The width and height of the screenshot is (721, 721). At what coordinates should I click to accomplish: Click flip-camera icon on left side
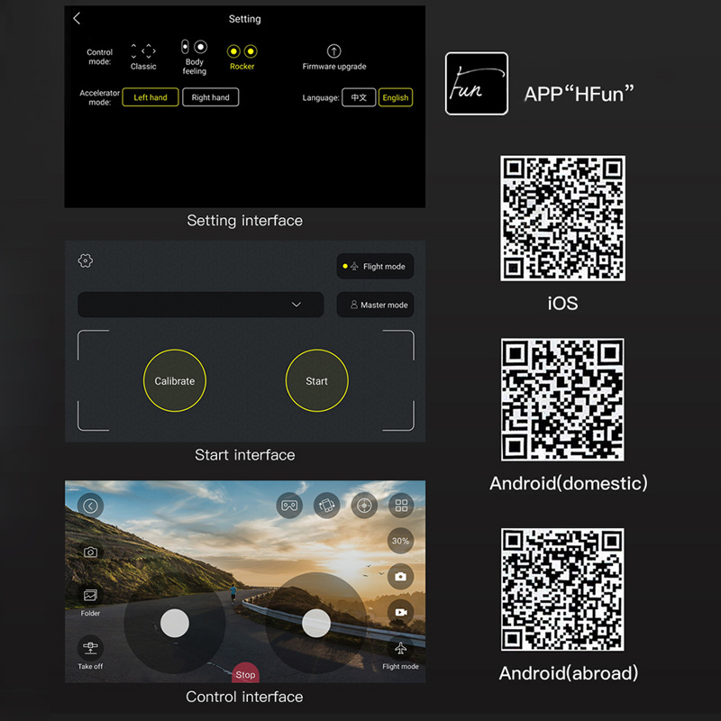click(91, 552)
